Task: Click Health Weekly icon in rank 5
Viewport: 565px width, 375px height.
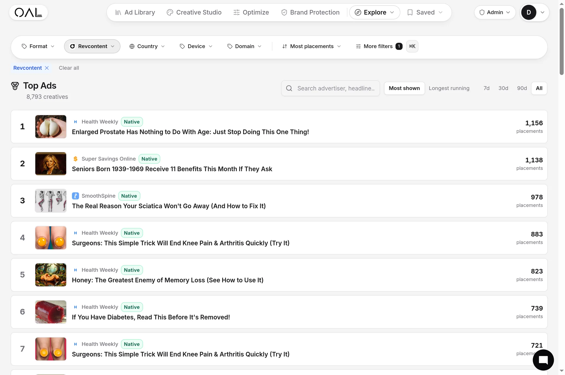Action: pyautogui.click(x=75, y=270)
